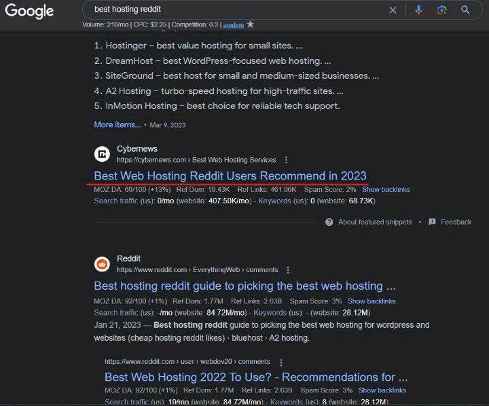This screenshot has width=489, height=406.
Task: Open three-dot menu for Cybernews result
Action: 286,160
